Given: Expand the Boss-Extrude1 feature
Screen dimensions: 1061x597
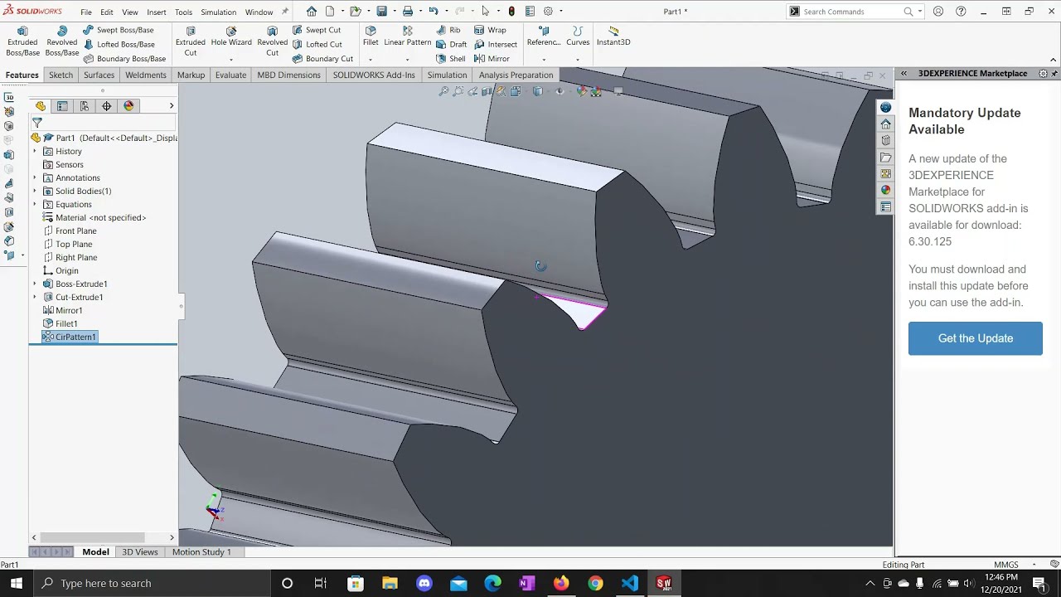Looking at the screenshot, I should pyautogui.click(x=35, y=284).
